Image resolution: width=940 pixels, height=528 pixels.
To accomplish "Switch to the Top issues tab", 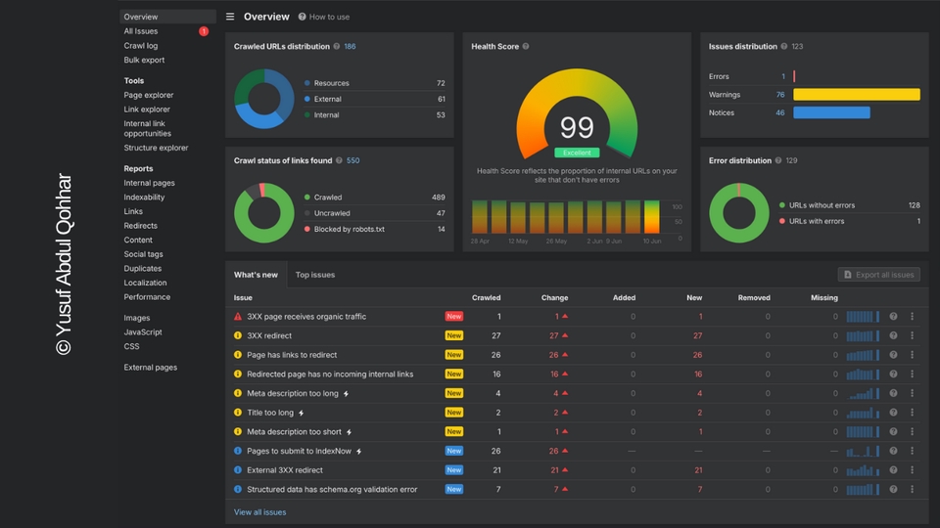I will pos(315,275).
